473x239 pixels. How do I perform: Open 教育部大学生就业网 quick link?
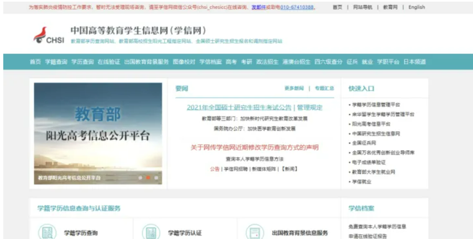click(x=374, y=172)
